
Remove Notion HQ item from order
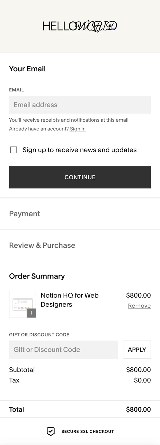(x=139, y=306)
